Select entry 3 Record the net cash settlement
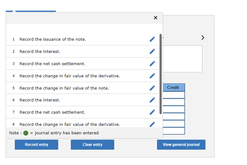Viewport: 247px width, 165px height. coord(52,64)
